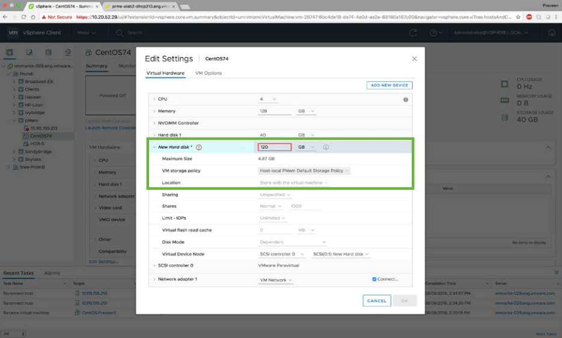Click Edit Settings link in VM Hardware panel
This screenshot has width=562, height=338.
[103, 262]
